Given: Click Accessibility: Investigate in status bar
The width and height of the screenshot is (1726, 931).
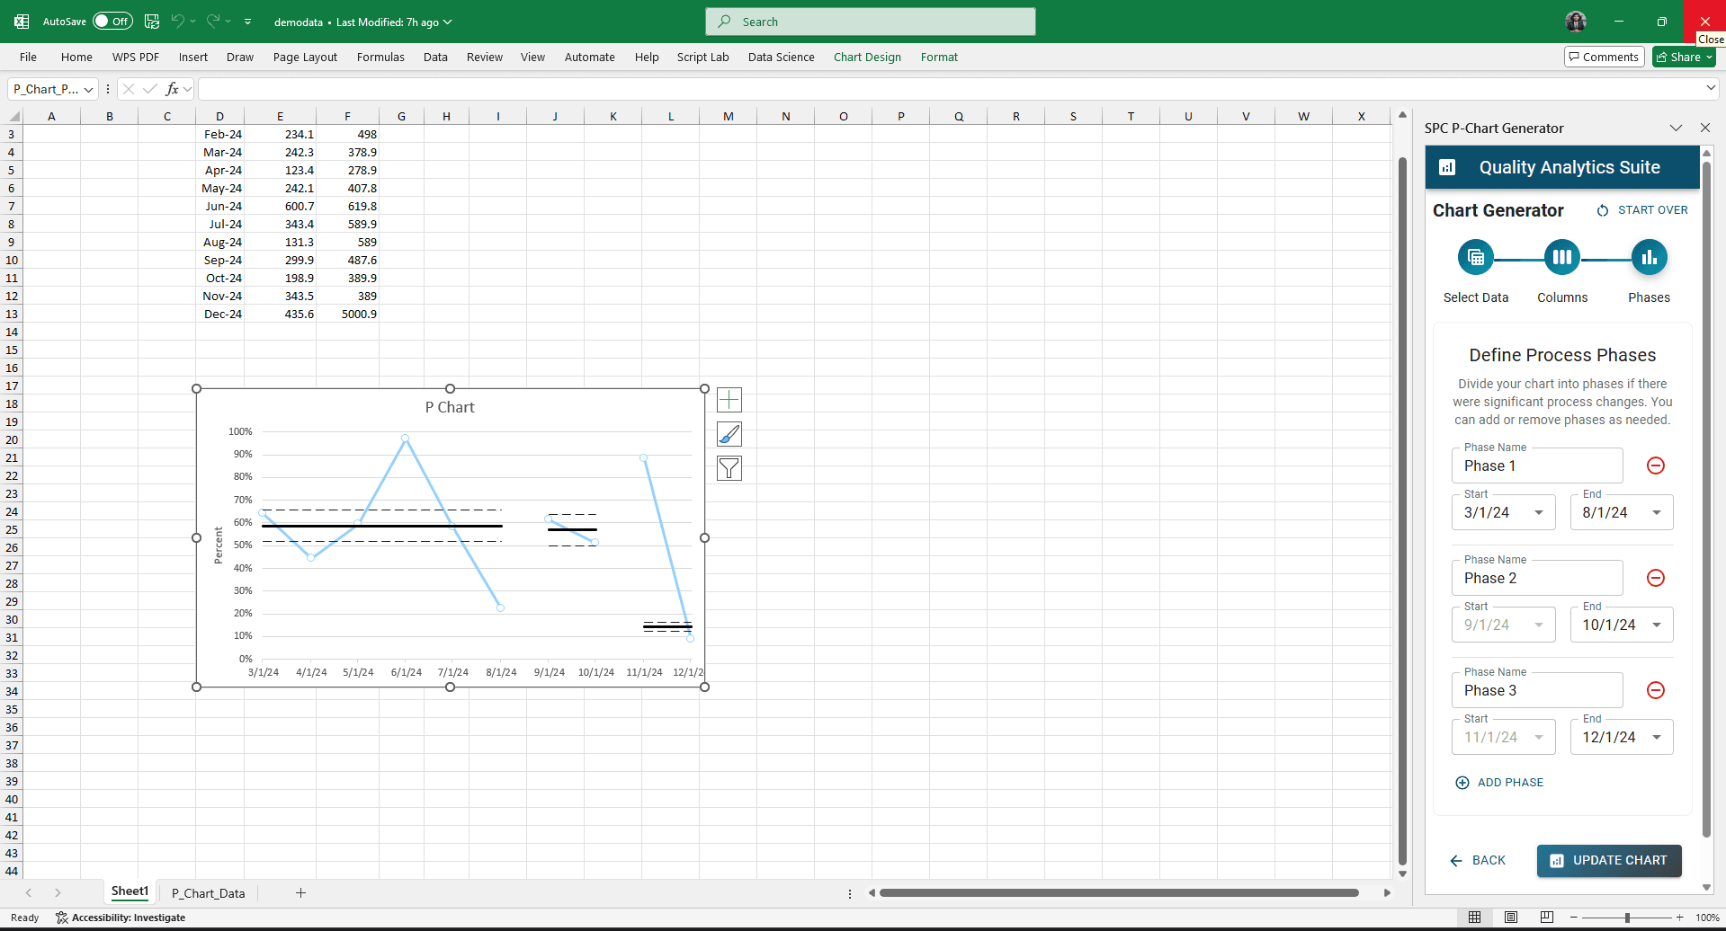Looking at the screenshot, I should tap(121, 918).
